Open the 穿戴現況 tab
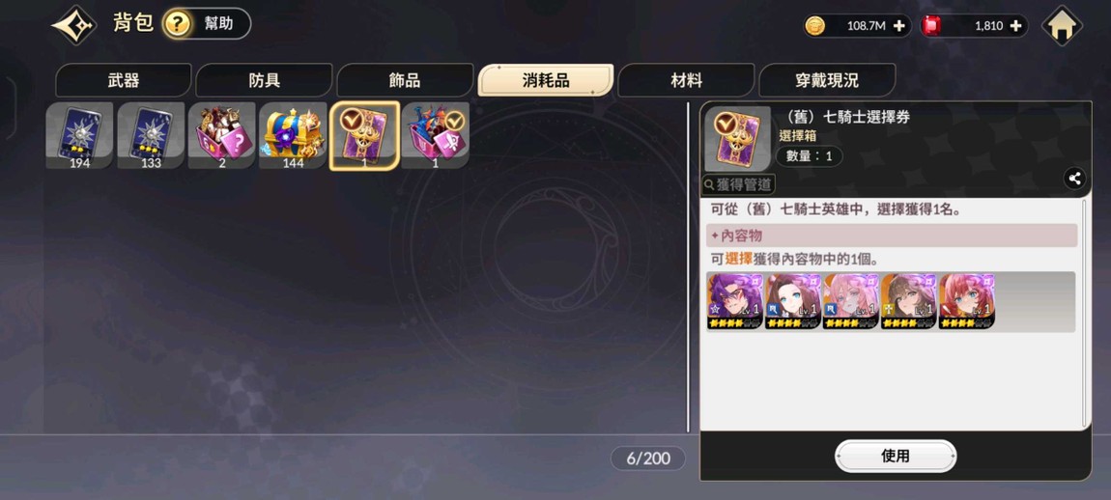Viewport: 1111px width, 500px height. (x=827, y=80)
